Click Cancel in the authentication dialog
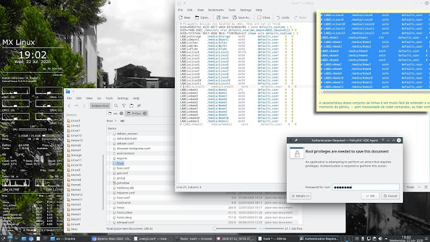 point(390,196)
